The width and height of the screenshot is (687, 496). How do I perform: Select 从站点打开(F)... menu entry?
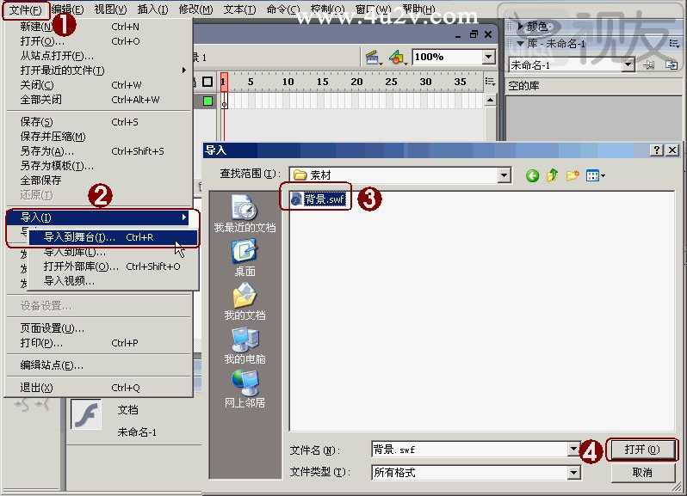(x=99, y=56)
